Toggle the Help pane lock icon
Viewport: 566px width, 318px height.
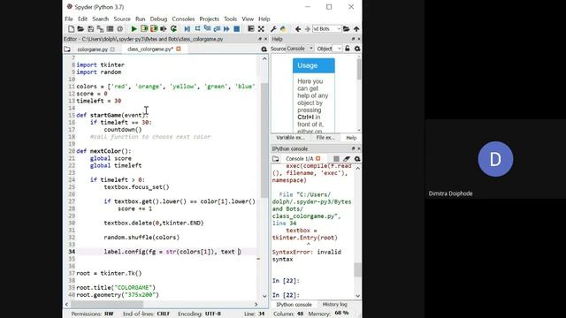click(x=348, y=49)
